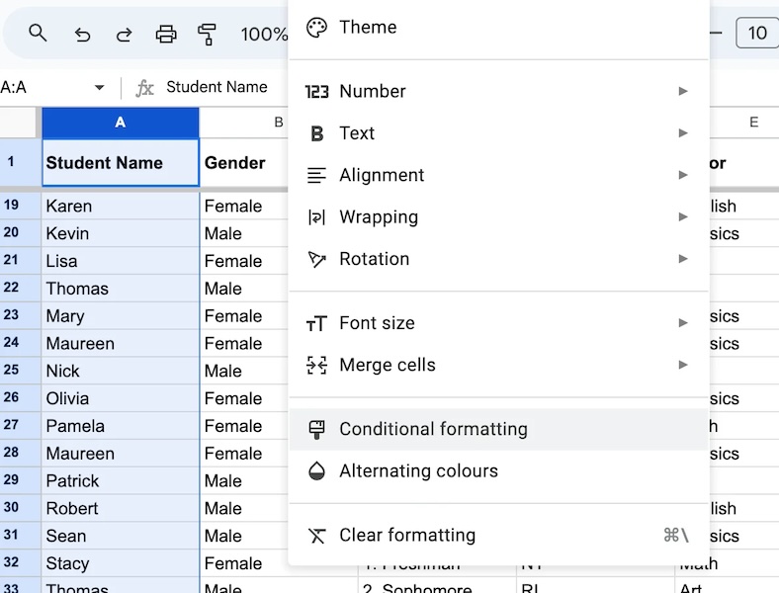Expand the Merge cells submenu arrow
Image resolution: width=779 pixels, height=593 pixels.
click(x=683, y=365)
